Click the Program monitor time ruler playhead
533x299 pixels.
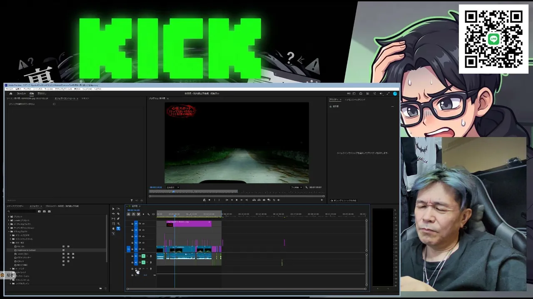pos(174,191)
